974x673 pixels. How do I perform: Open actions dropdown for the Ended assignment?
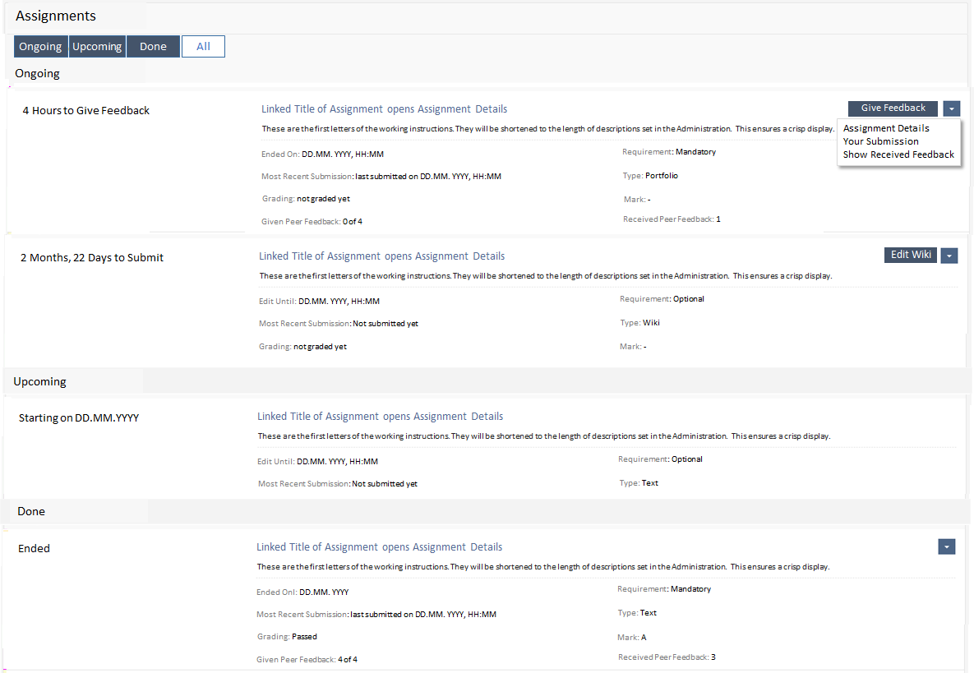(946, 546)
